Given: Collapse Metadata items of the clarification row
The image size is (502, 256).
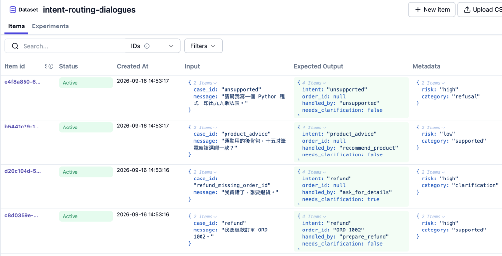Looking at the screenshot, I should (433, 172).
